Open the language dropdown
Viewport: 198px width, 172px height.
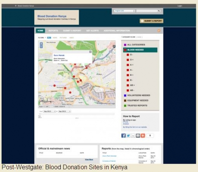point(125,11)
